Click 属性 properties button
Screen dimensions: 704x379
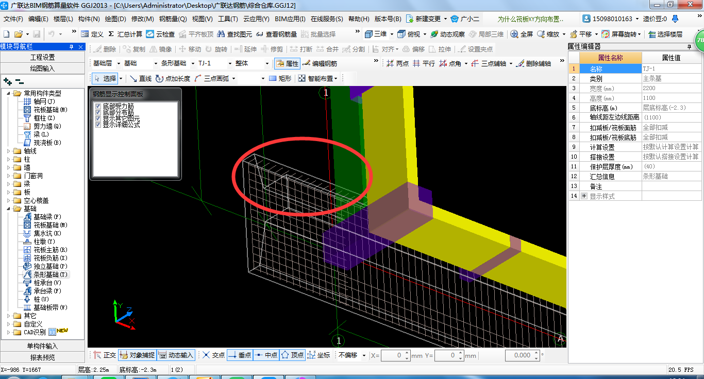coord(287,63)
